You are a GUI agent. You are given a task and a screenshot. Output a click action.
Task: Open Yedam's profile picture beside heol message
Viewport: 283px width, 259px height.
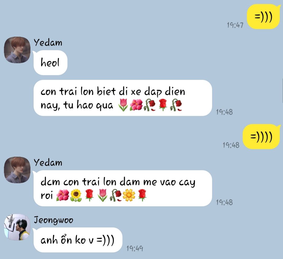[17, 50]
